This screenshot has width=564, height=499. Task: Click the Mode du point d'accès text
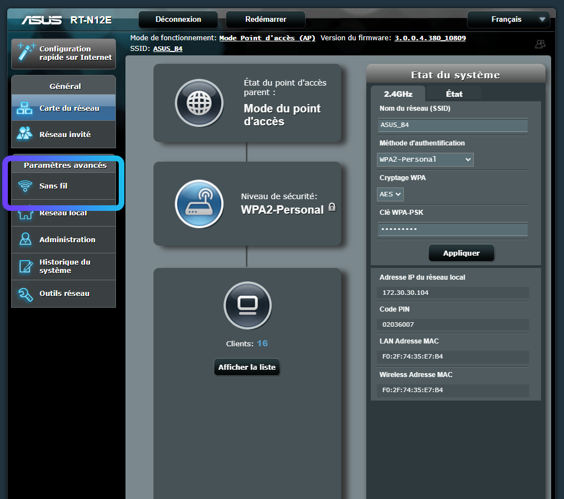point(282,115)
